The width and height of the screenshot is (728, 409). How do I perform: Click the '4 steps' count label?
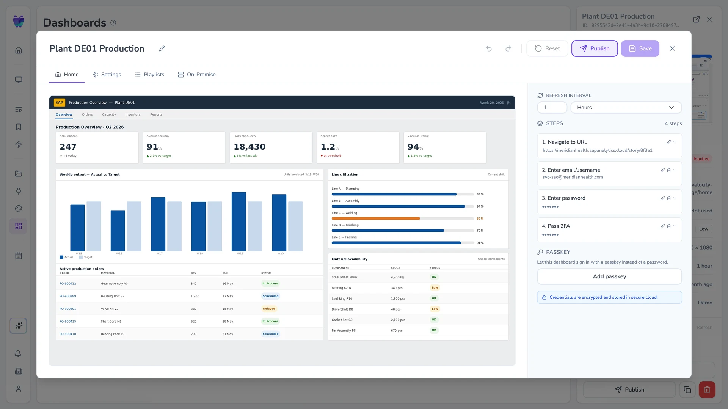point(673,123)
